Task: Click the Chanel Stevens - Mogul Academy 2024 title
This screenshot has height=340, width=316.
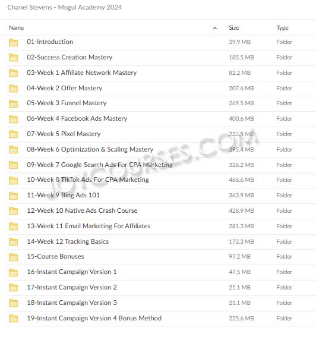Action: [x=65, y=7]
